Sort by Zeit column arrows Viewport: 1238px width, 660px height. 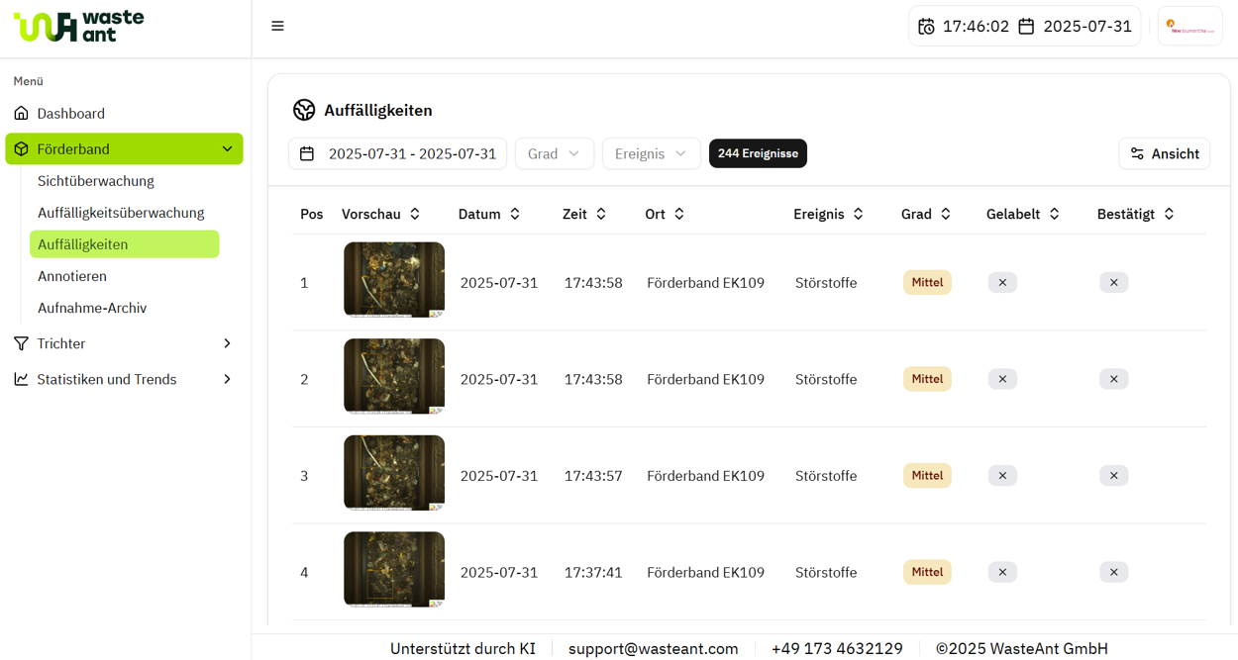click(601, 214)
